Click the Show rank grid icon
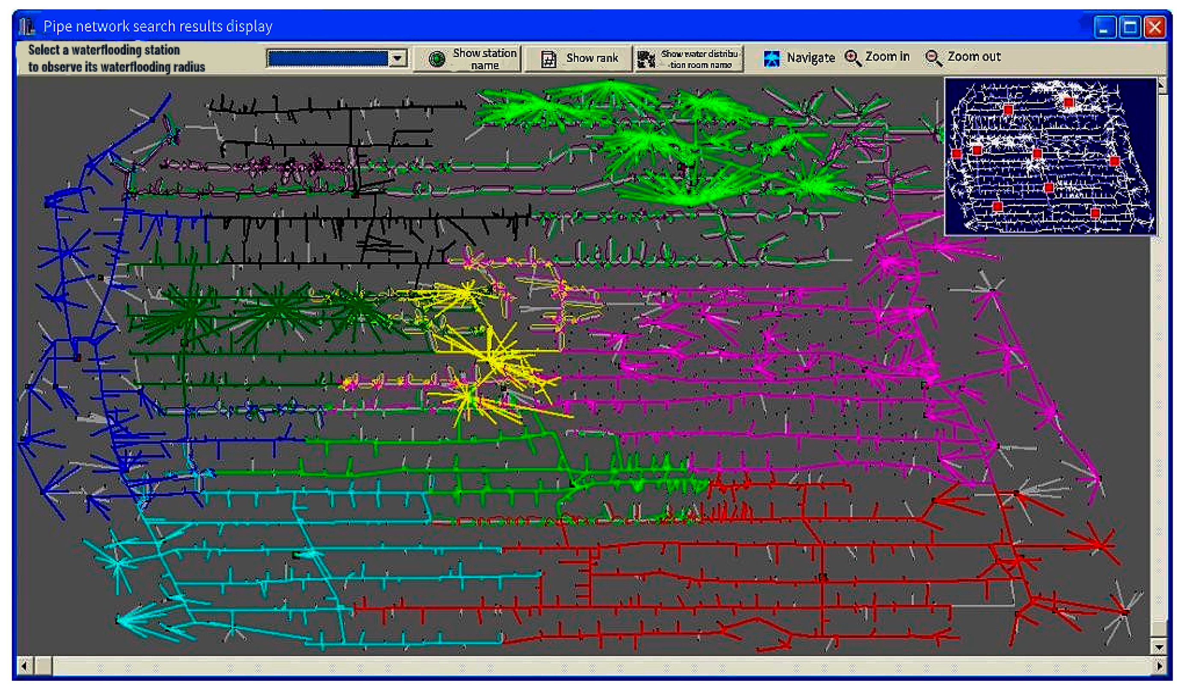 pyautogui.click(x=548, y=59)
